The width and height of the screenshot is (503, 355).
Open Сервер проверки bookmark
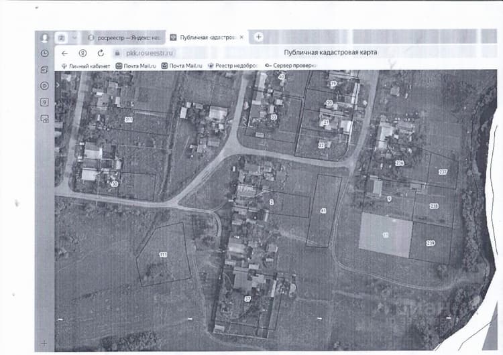(x=291, y=66)
